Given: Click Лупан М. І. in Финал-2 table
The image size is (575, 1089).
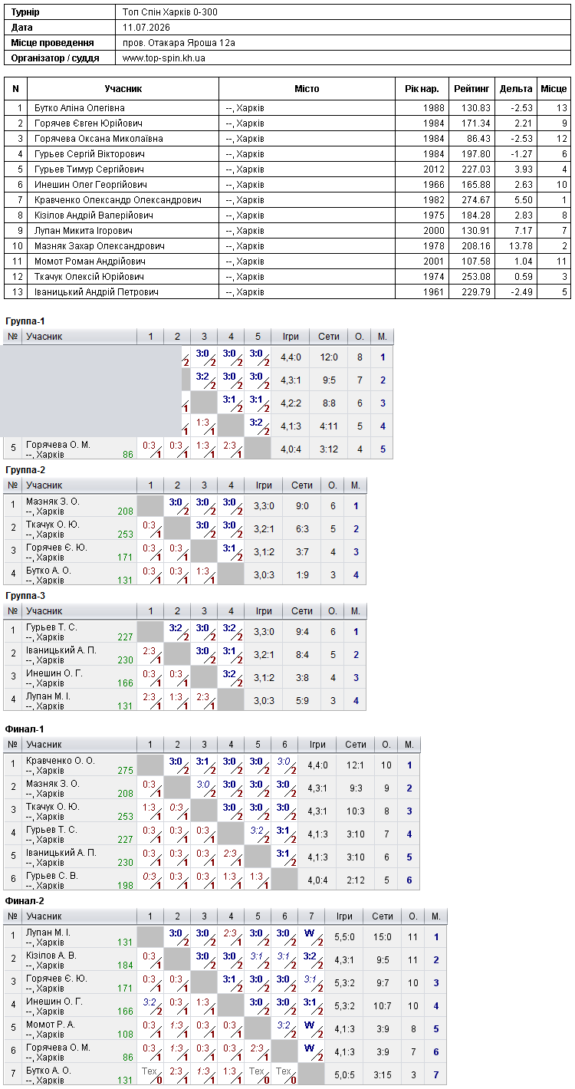Looking at the screenshot, I should [x=48, y=933].
